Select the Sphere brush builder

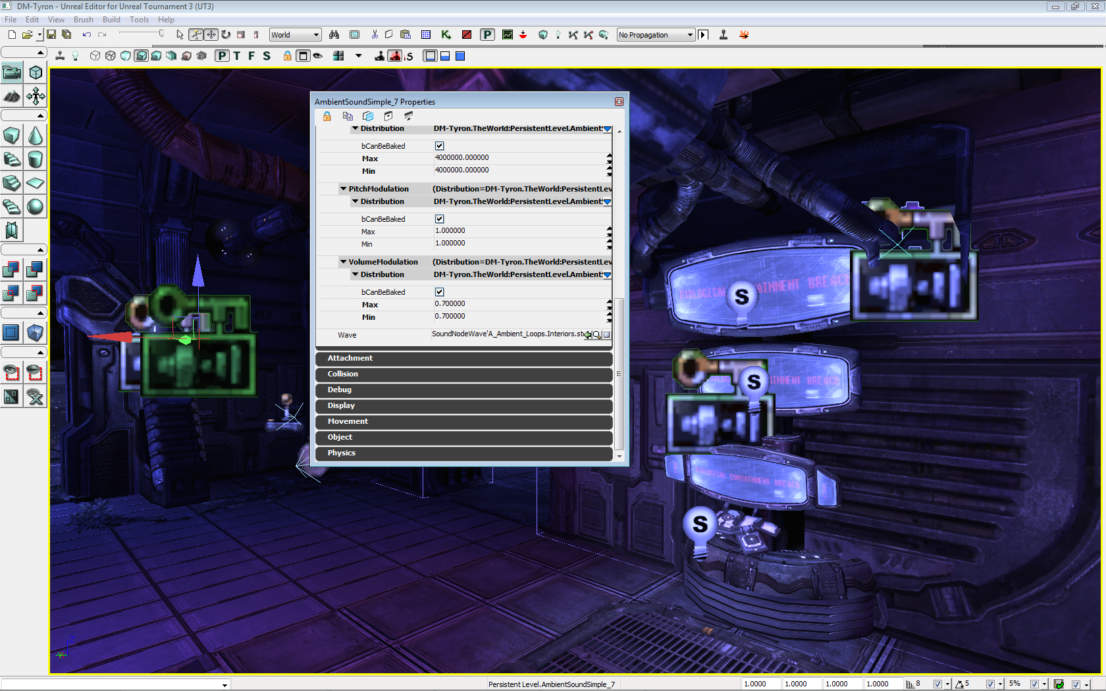[36, 207]
